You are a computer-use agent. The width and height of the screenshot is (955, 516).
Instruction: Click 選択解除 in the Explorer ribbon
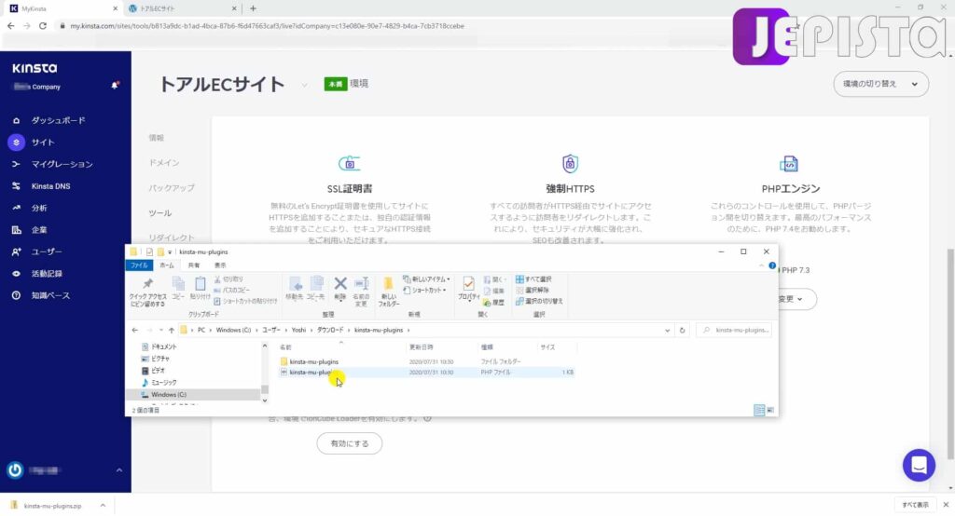tap(533, 291)
